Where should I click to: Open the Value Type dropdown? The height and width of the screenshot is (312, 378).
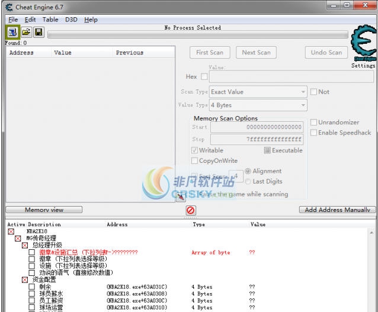(258, 105)
